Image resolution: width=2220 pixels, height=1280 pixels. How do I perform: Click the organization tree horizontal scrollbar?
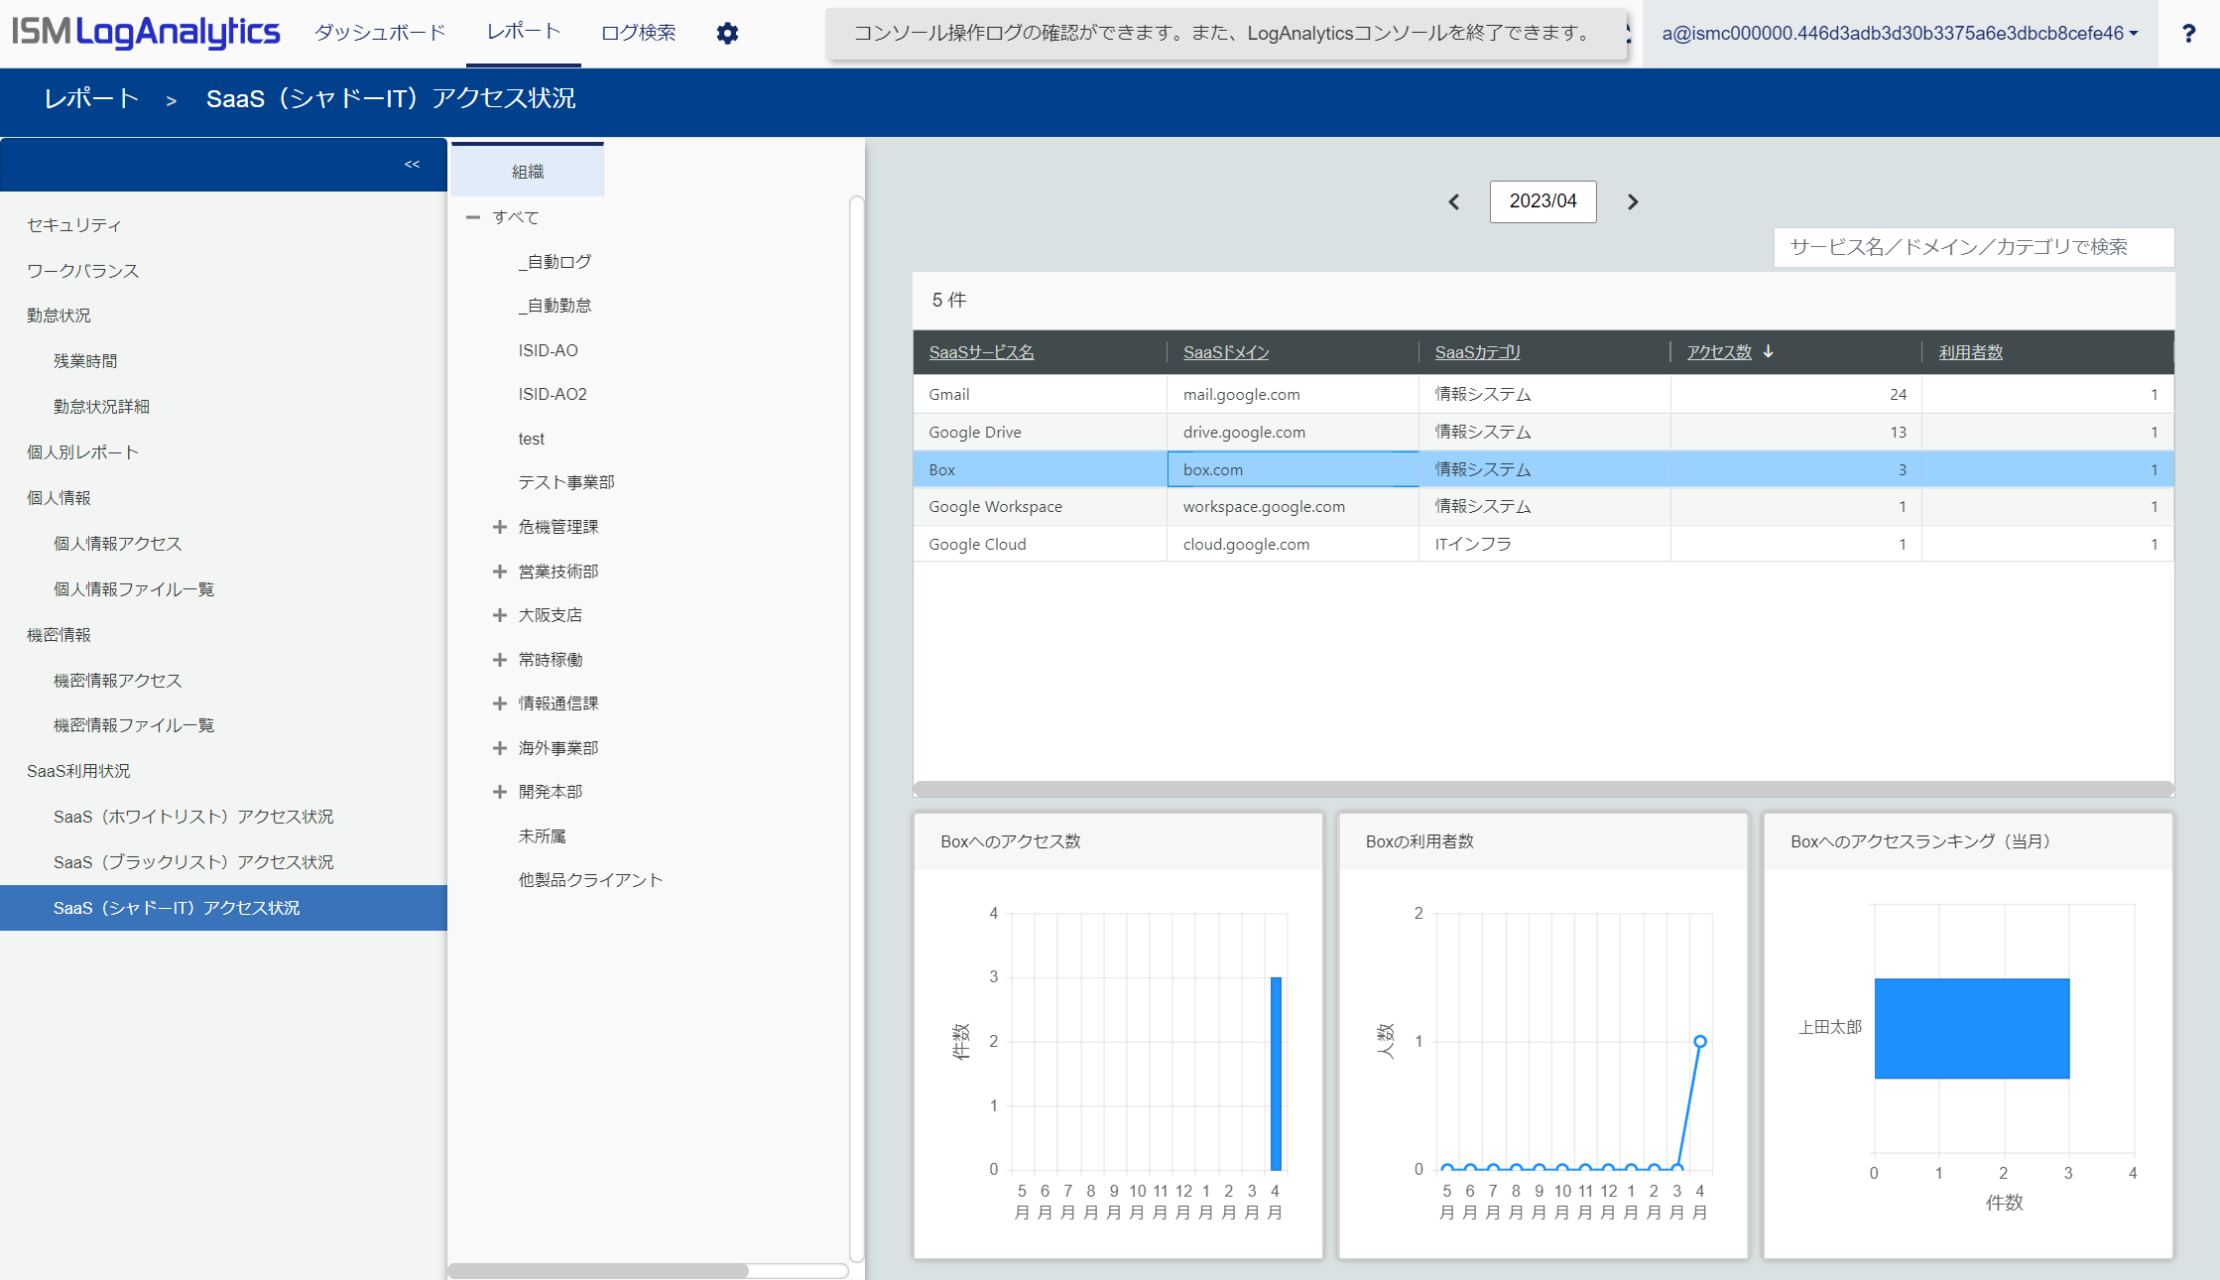[598, 1271]
